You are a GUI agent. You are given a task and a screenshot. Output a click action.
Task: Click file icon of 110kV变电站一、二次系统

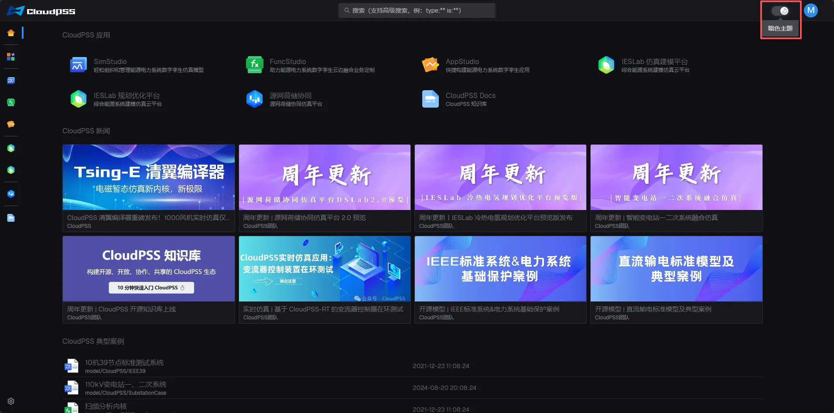tap(72, 388)
